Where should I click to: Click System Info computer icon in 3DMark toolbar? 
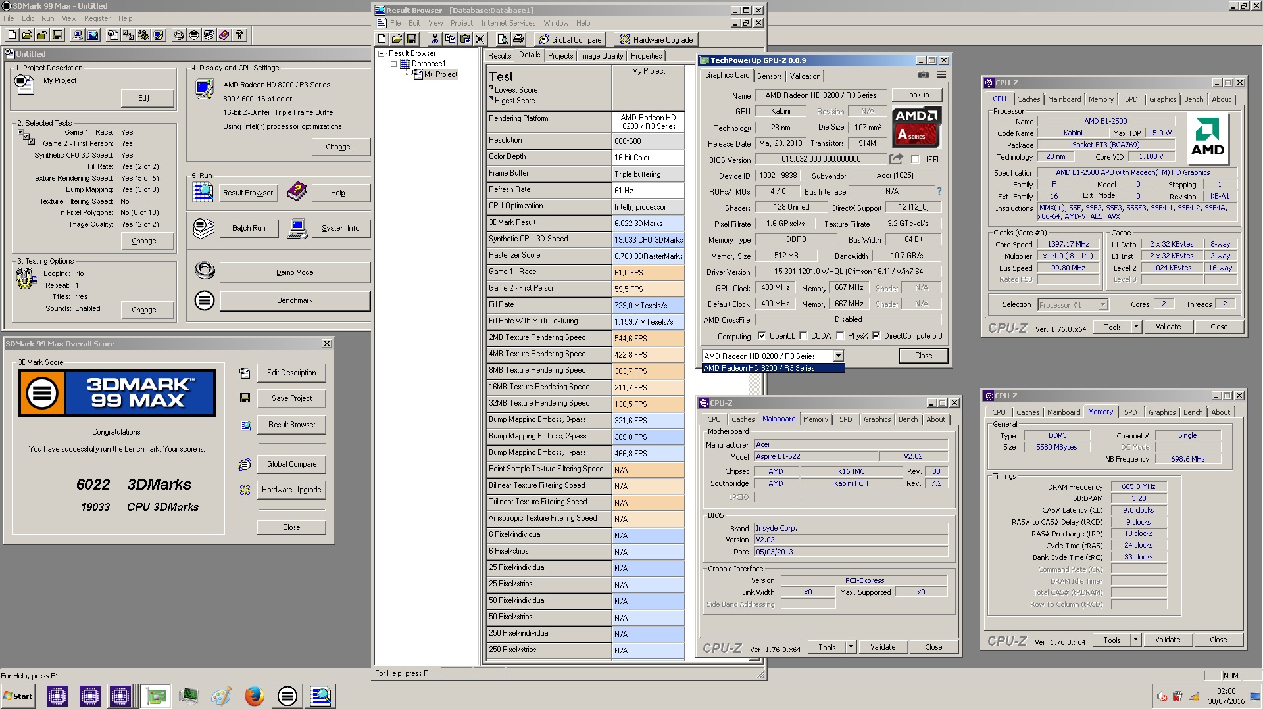pyautogui.click(x=78, y=35)
